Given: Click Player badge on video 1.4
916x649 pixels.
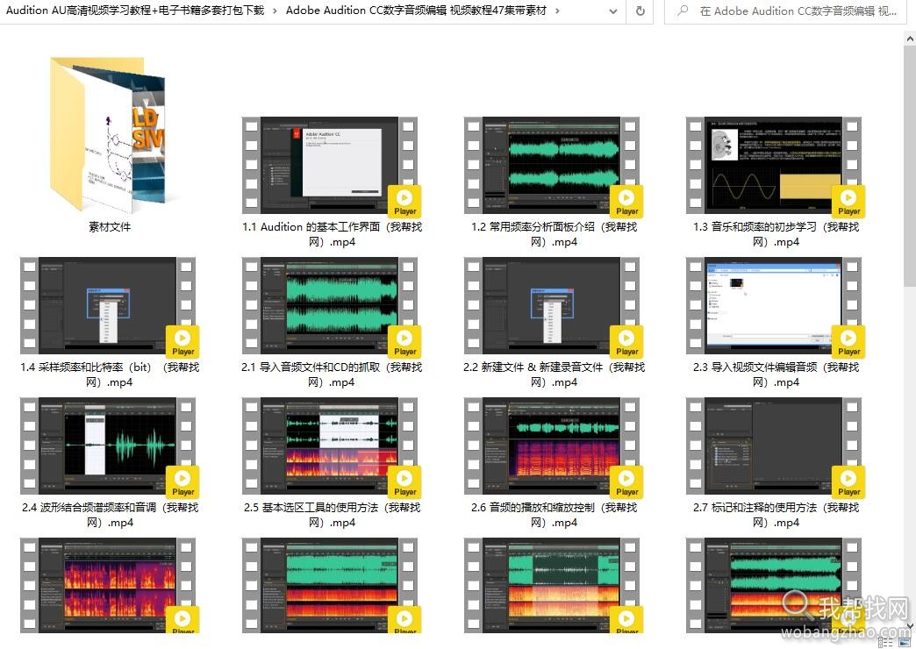Looking at the screenshot, I should click(182, 342).
